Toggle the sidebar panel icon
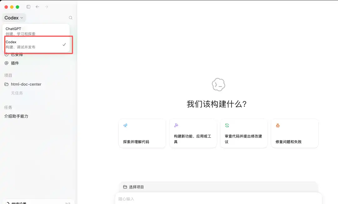The image size is (338, 204). pos(28,7)
